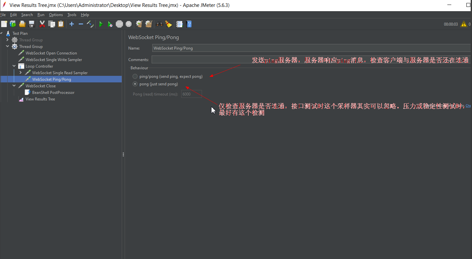Select Loop Controller tree item
The image size is (472, 259).
point(39,66)
